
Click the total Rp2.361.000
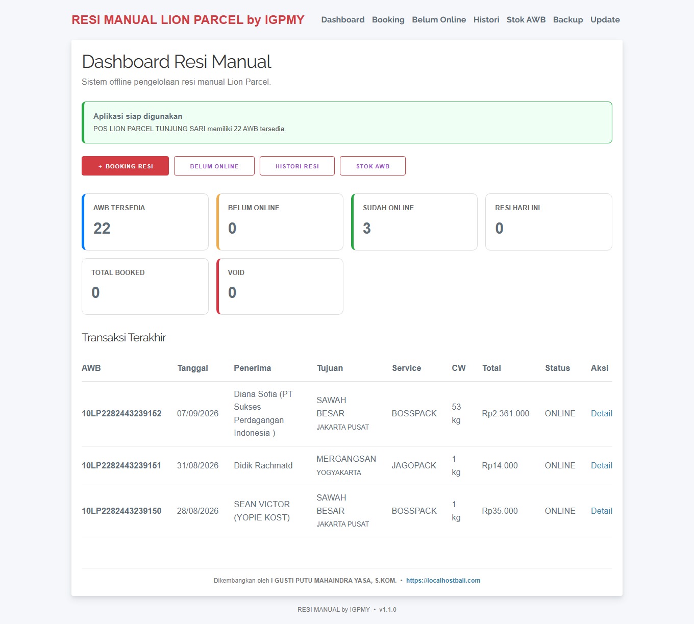pos(506,413)
